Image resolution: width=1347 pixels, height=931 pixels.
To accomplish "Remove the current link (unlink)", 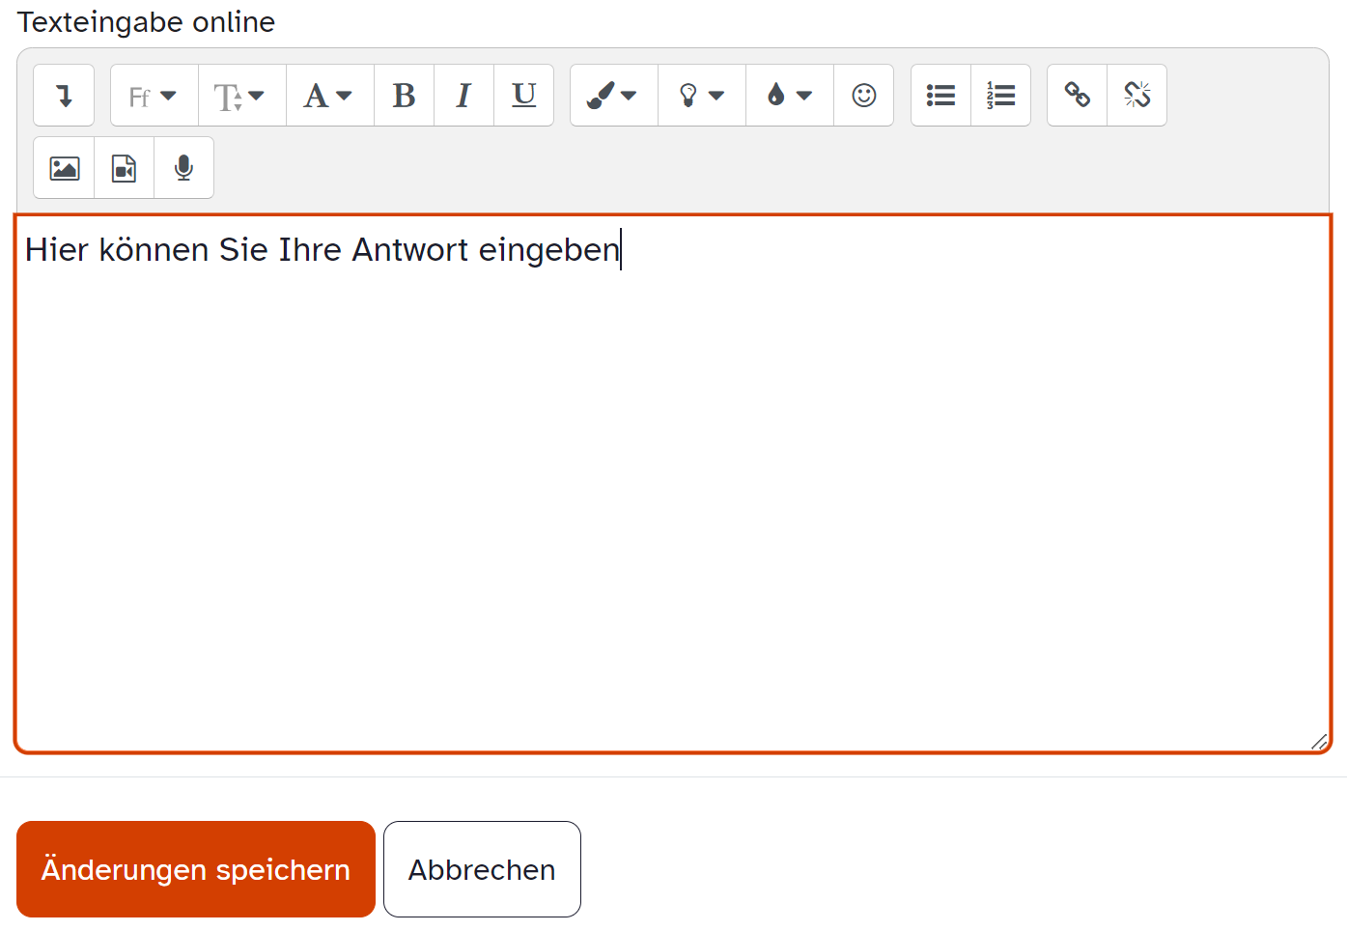I will coord(1137,95).
